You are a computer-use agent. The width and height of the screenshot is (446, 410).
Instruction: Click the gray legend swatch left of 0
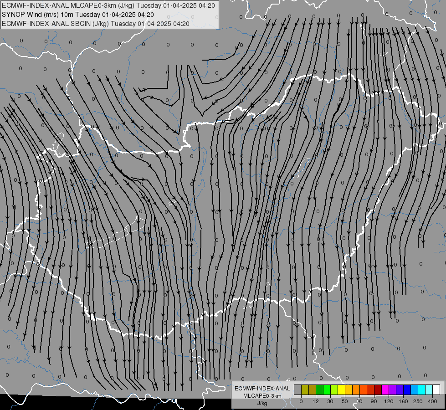pyautogui.click(x=297, y=389)
